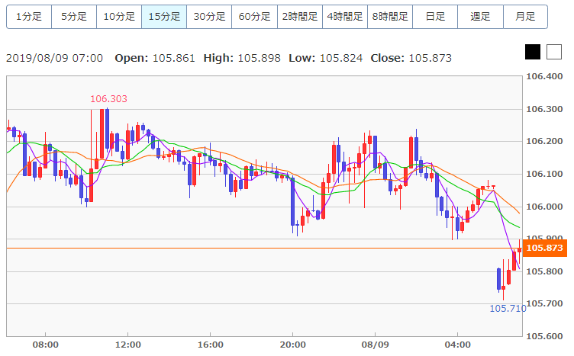Switch to weekly 週足 chart
The width and height of the screenshot is (574, 356).
480,16
